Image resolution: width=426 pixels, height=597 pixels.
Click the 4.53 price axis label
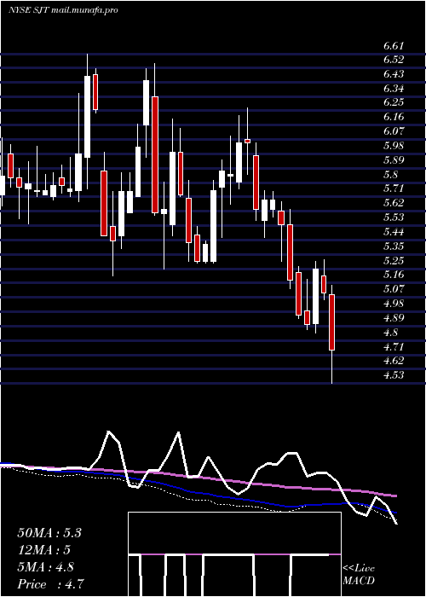click(394, 375)
